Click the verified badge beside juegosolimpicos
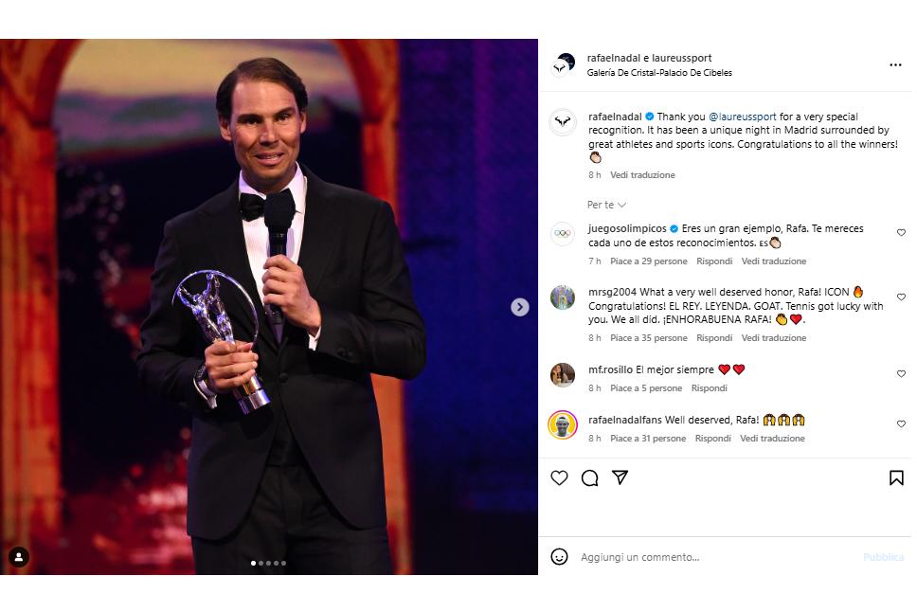The height and width of the screenshot is (612, 917). coord(674,227)
